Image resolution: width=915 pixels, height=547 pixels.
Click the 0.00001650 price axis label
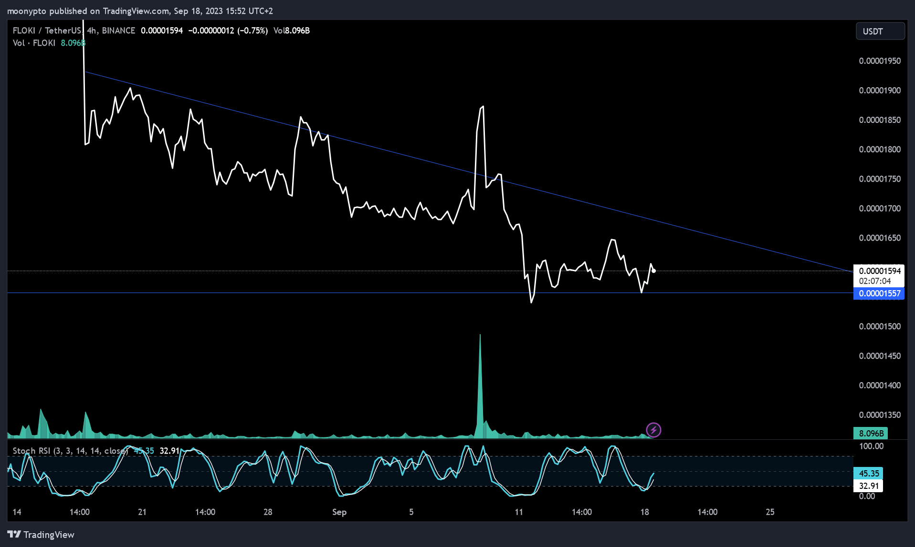click(880, 238)
